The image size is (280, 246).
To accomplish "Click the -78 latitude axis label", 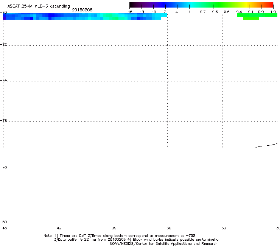I will coord(3,167).
